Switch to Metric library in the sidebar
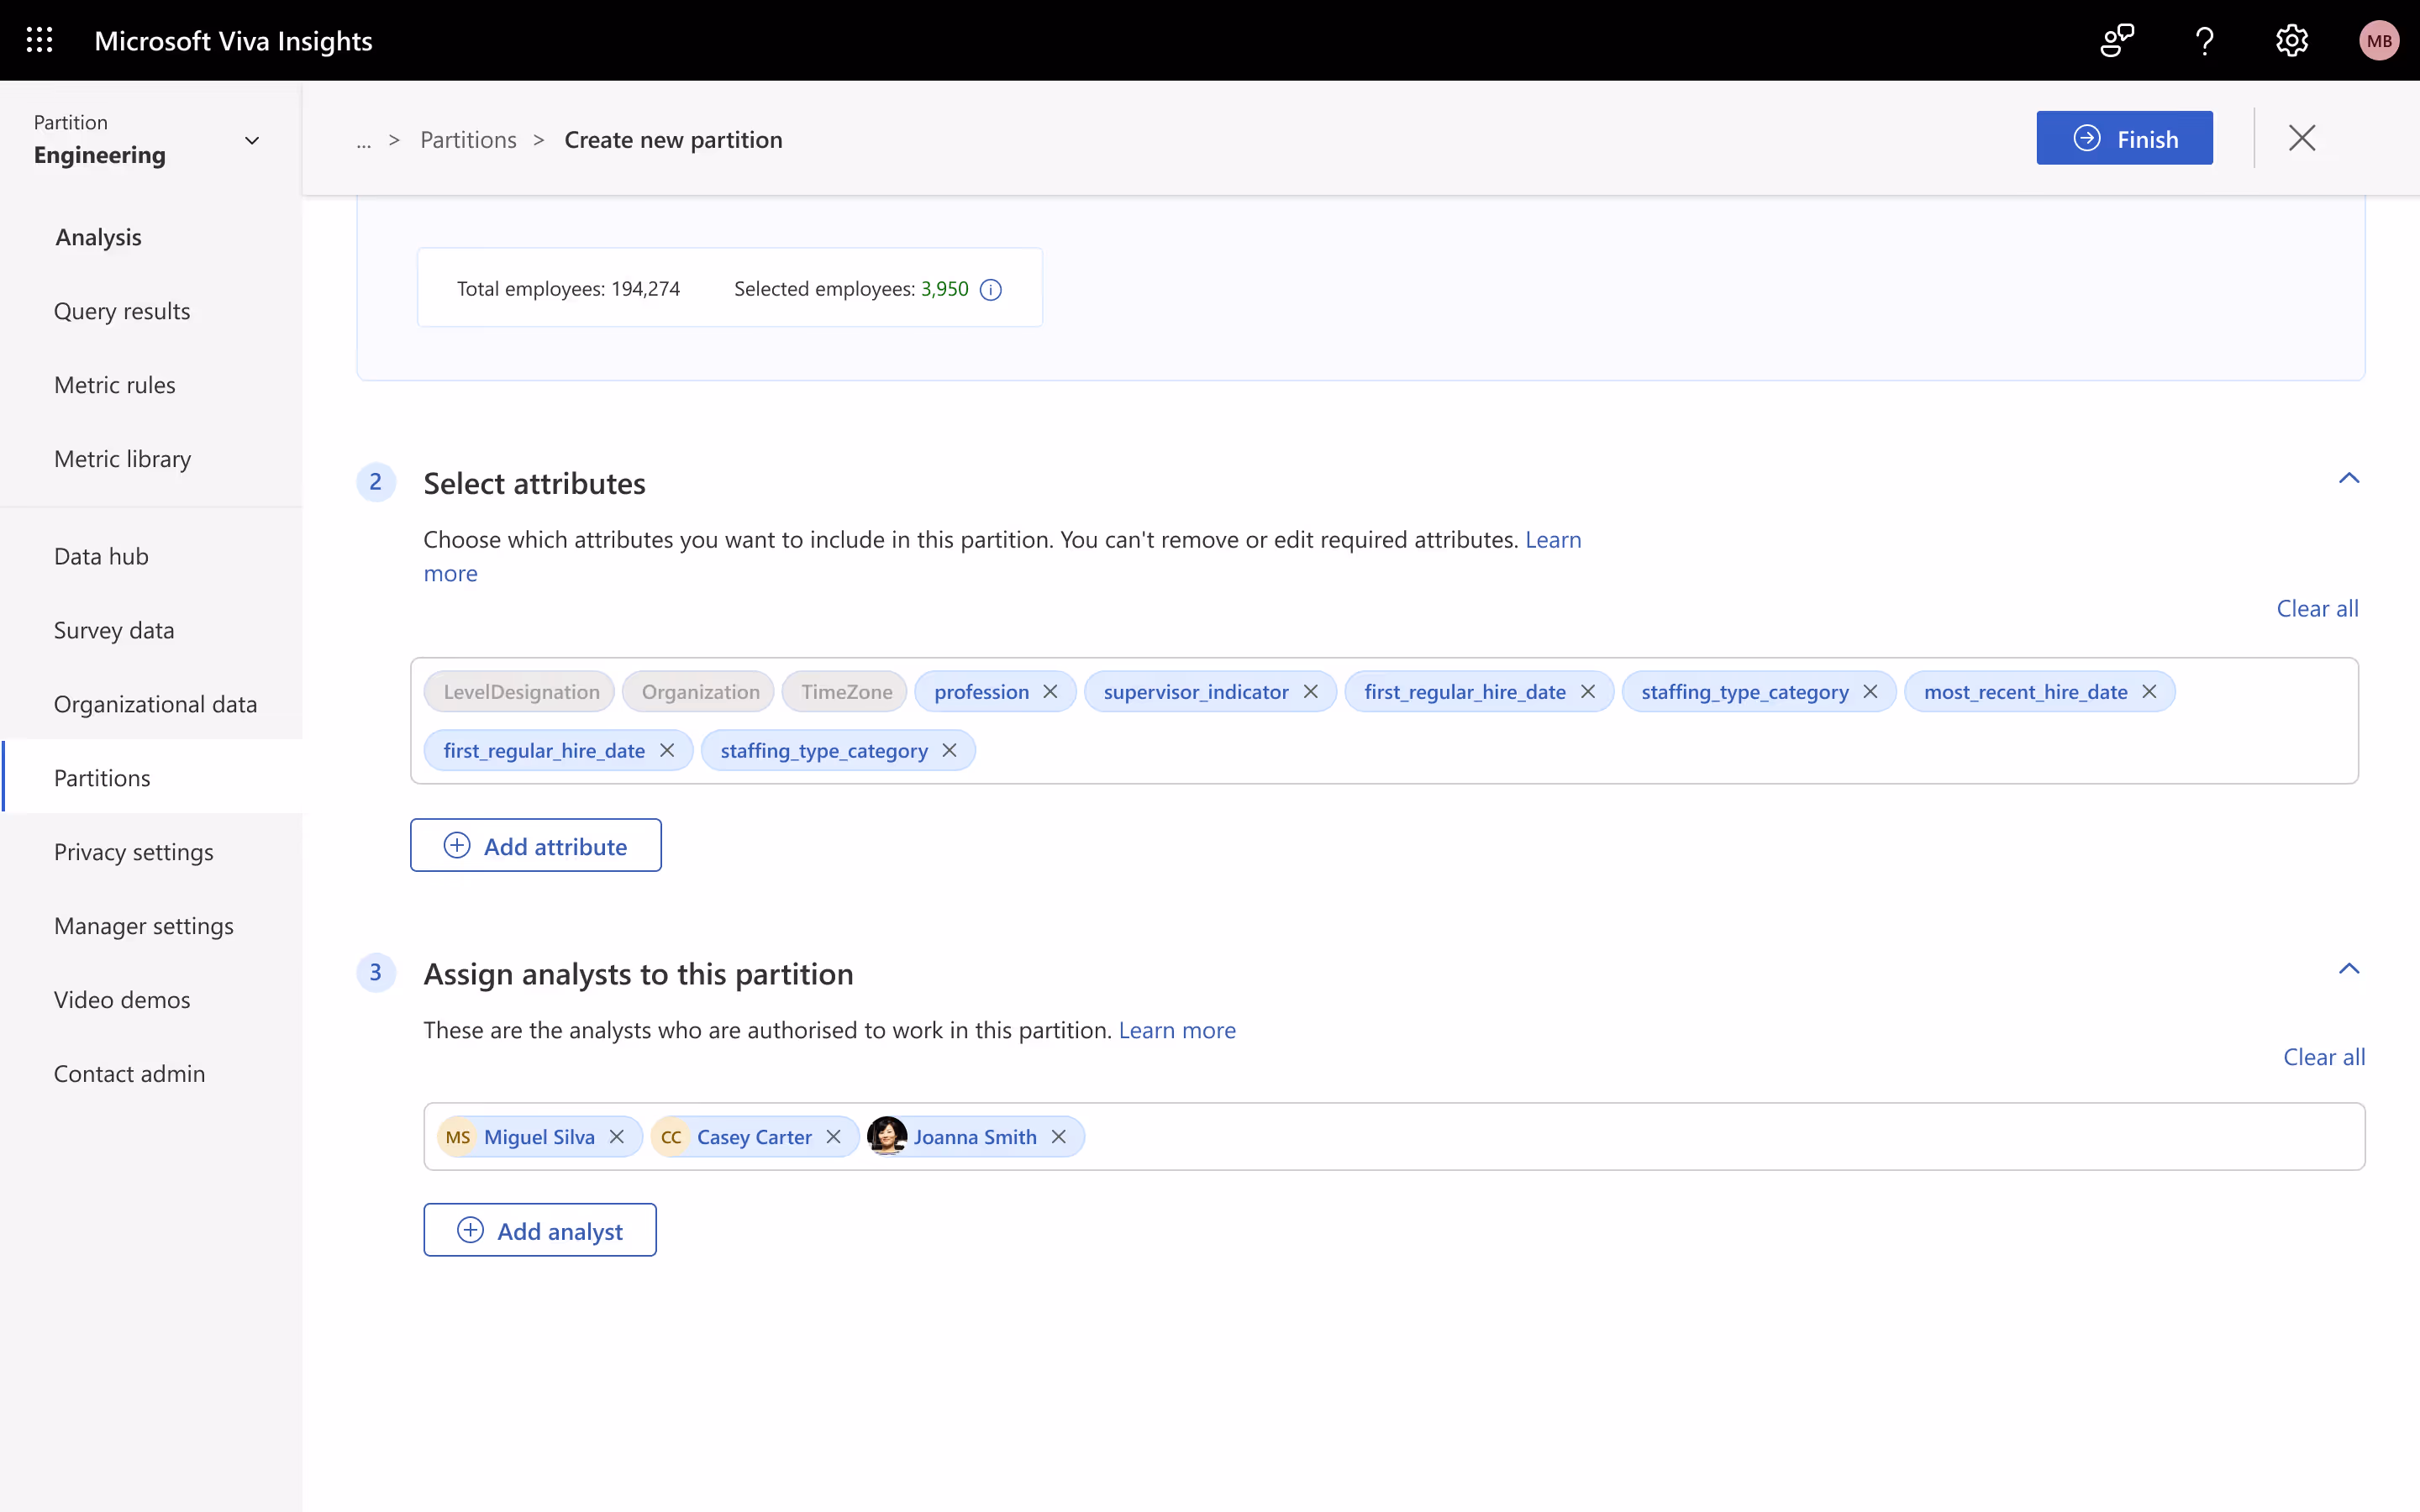The height and width of the screenshot is (1512, 2420). coord(122,458)
